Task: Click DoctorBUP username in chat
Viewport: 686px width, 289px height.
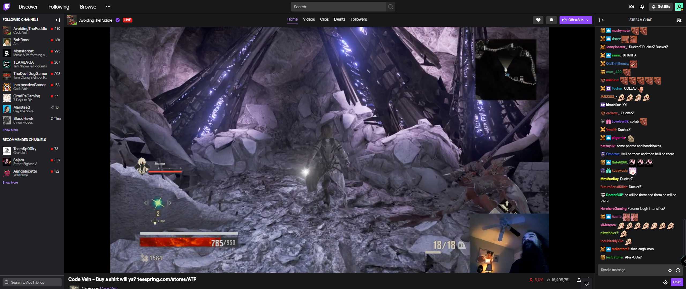Action: [614, 195]
